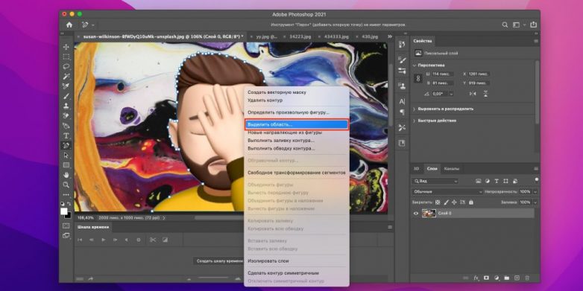
Task: Hide layer Слой 0 with the eye icon
Action: 416,214
